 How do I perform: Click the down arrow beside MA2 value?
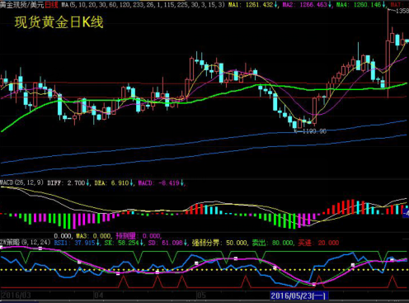click(330, 5)
